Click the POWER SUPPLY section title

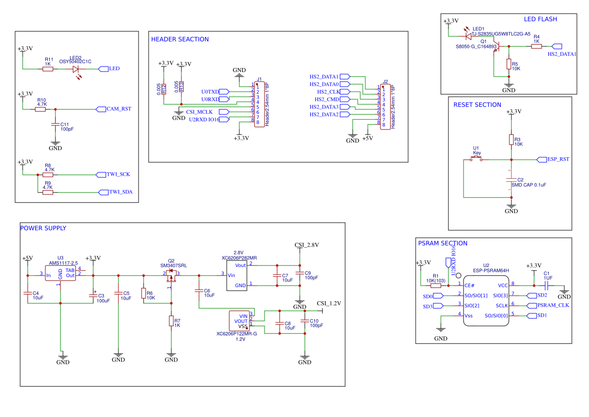click(x=43, y=228)
